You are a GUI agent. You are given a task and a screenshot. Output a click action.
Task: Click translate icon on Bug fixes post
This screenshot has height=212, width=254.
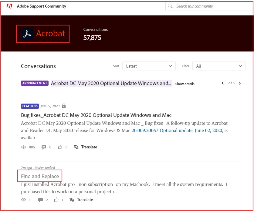[x=76, y=147]
